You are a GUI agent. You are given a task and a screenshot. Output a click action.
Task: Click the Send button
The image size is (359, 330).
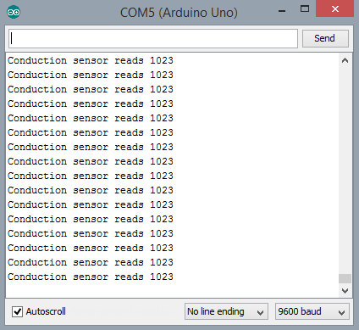coord(325,38)
